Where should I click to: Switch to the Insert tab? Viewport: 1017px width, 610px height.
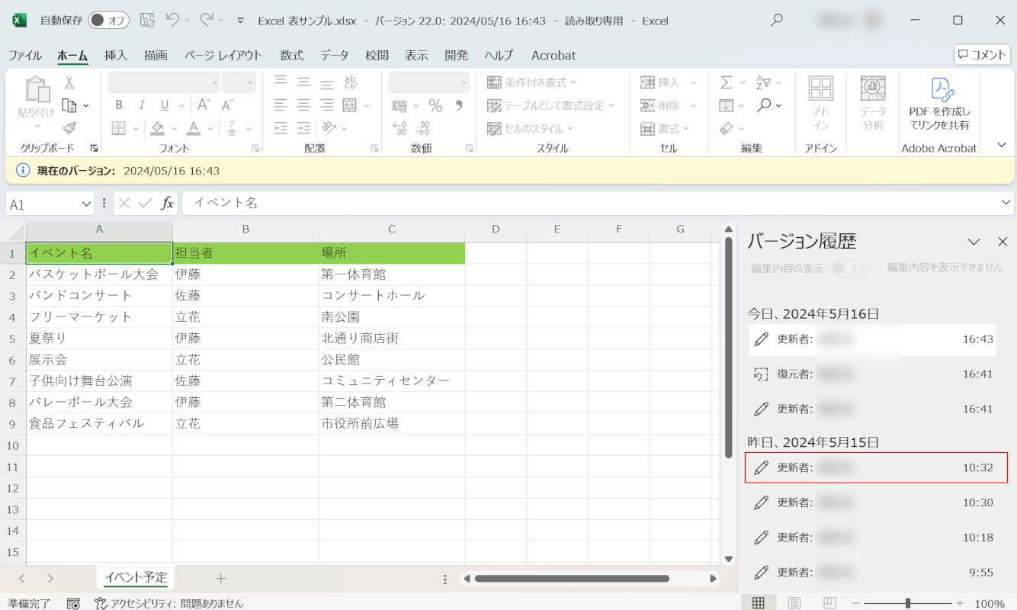(x=116, y=55)
